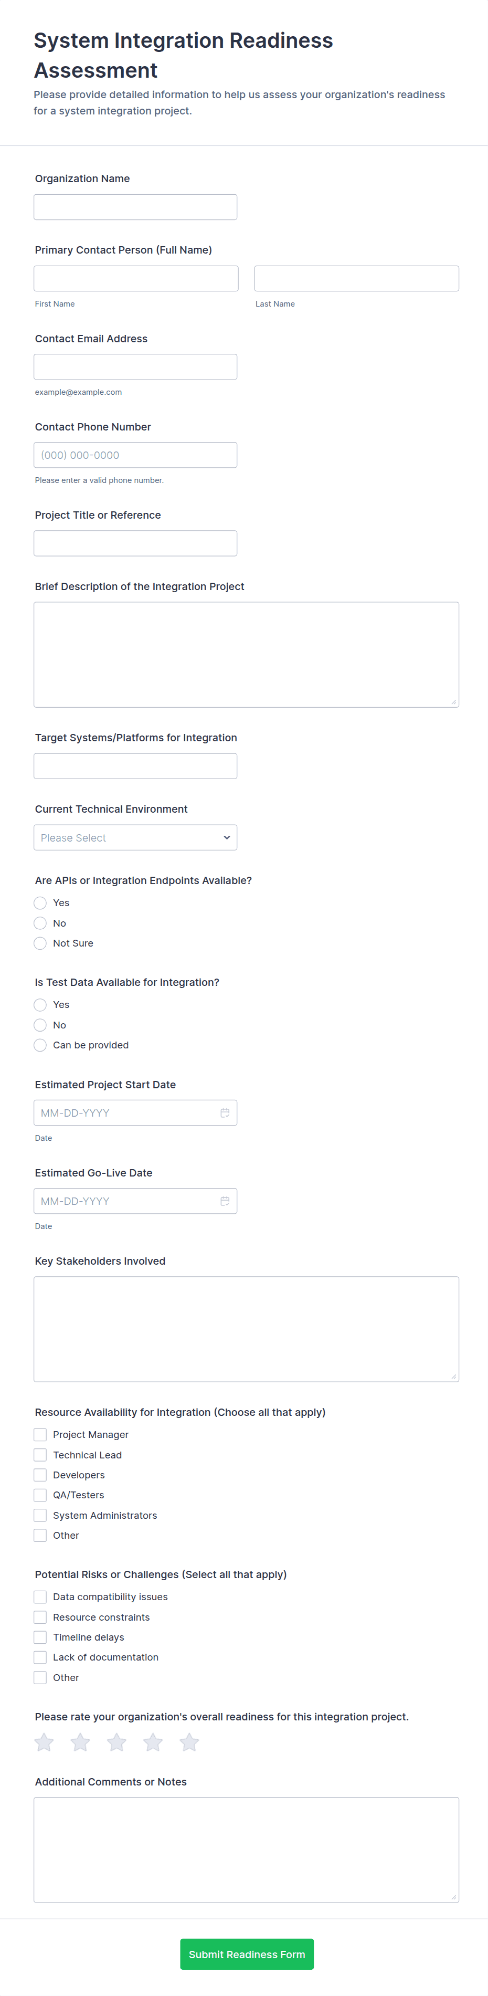The width and height of the screenshot is (488, 1996).
Task: Open calendar icon for Go-Live Date
Action: [225, 1201]
